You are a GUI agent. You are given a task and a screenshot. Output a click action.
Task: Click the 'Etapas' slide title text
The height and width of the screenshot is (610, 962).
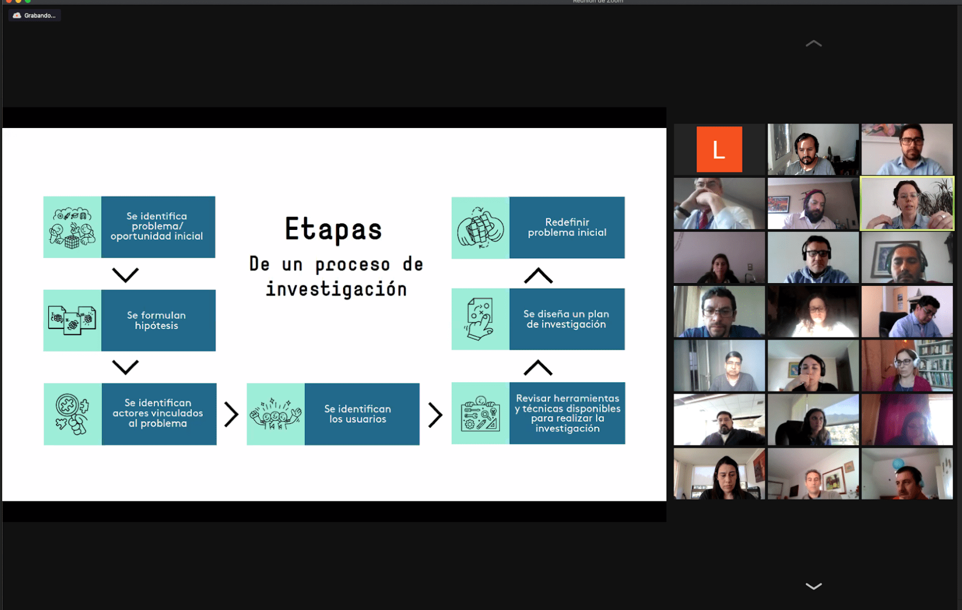tap(334, 229)
